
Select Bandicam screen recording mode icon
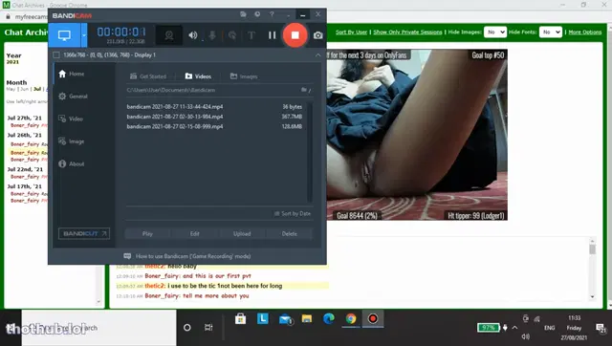point(64,35)
